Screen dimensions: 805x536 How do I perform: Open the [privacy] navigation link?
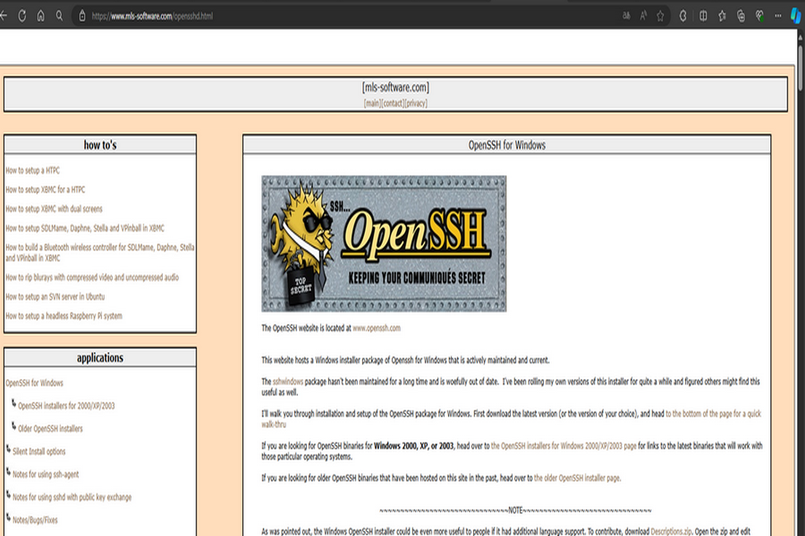(x=416, y=103)
